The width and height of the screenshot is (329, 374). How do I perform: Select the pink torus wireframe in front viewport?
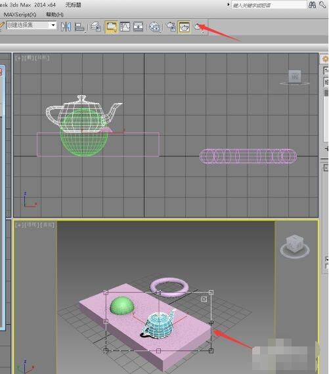pyautogui.click(x=248, y=156)
